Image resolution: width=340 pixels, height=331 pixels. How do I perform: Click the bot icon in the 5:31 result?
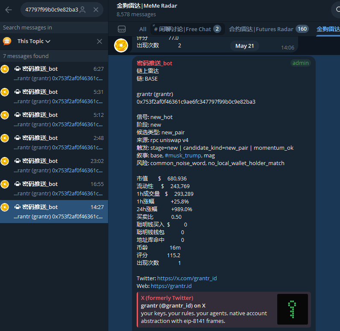tap(18, 92)
